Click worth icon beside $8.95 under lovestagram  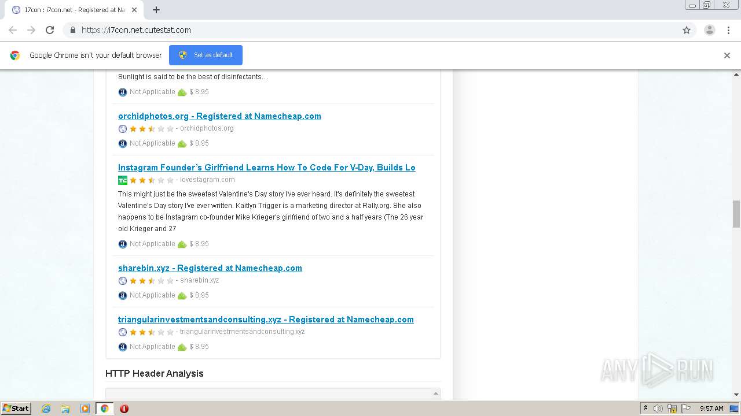[182, 244]
